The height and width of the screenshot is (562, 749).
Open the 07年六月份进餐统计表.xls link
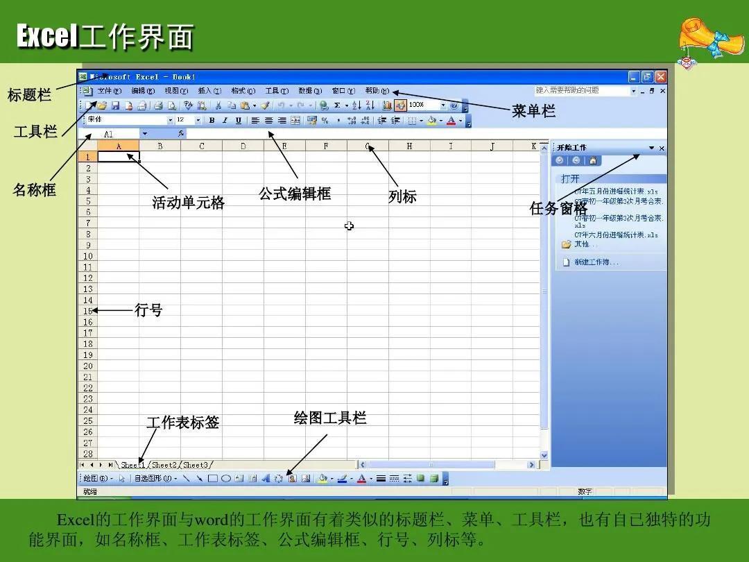616,235
